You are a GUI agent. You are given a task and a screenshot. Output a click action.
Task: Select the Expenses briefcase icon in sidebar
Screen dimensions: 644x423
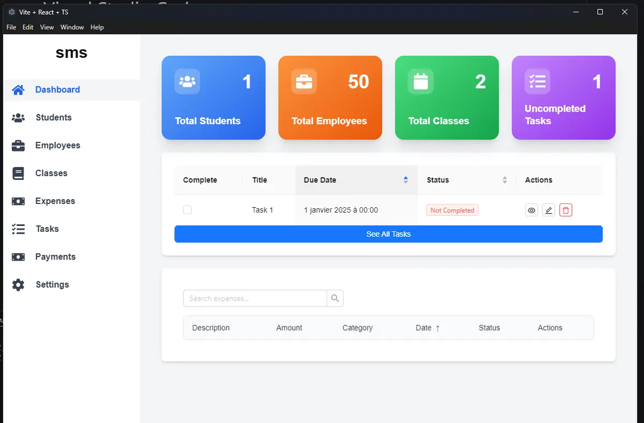(x=18, y=201)
